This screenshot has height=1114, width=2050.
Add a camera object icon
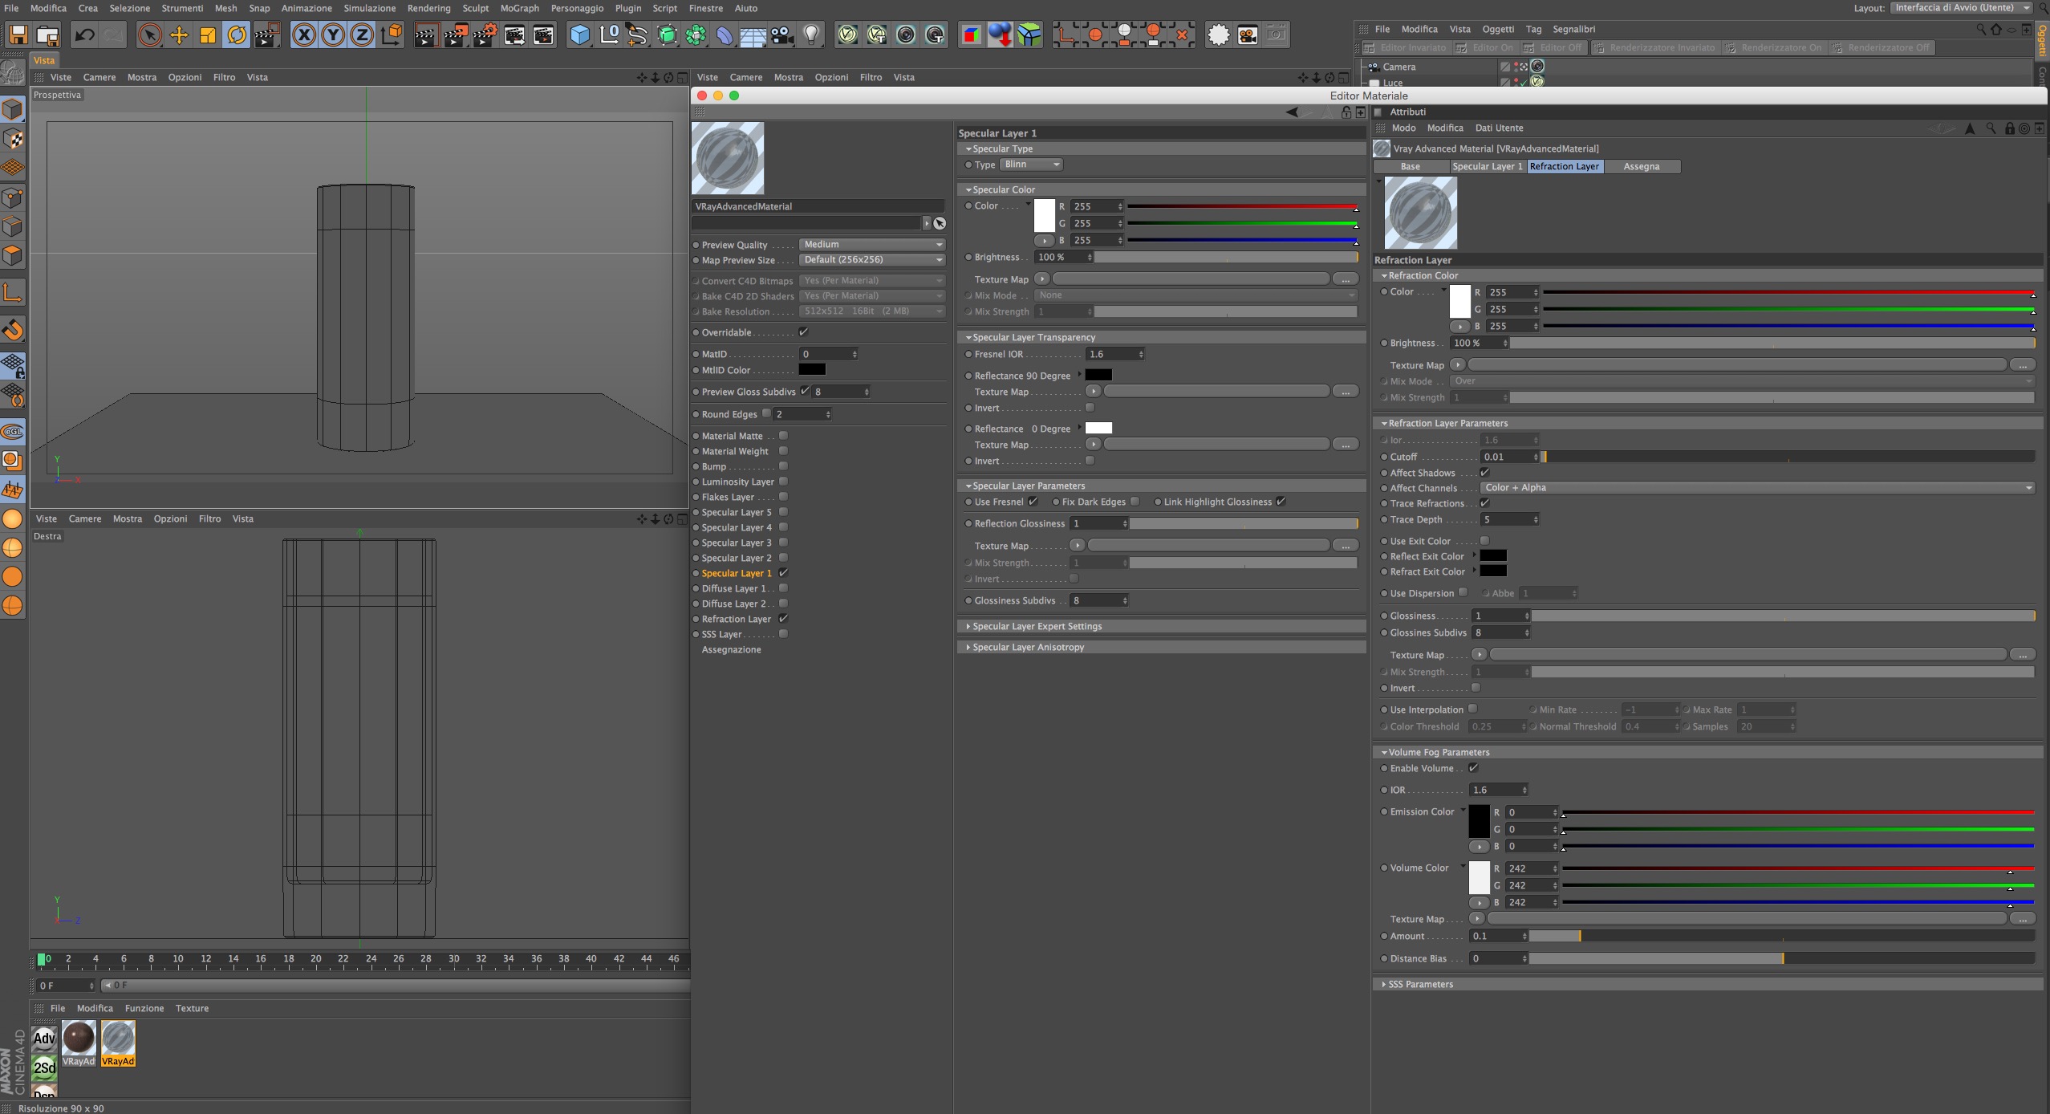click(781, 35)
